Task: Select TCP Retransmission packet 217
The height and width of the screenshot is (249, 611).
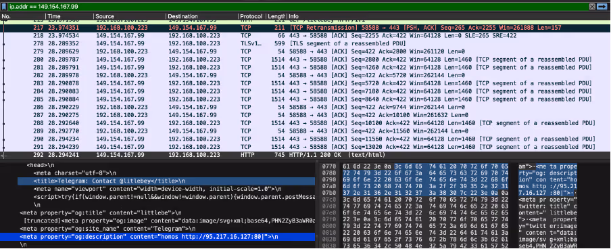Action: [x=305, y=28]
